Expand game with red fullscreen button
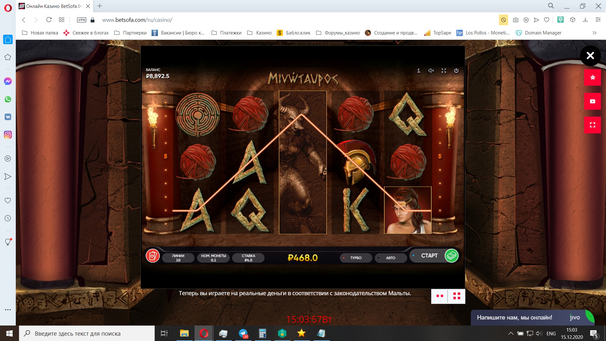The height and width of the screenshot is (341, 606). coord(593,125)
